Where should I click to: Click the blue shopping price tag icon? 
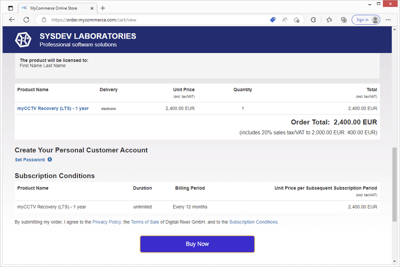(273, 20)
